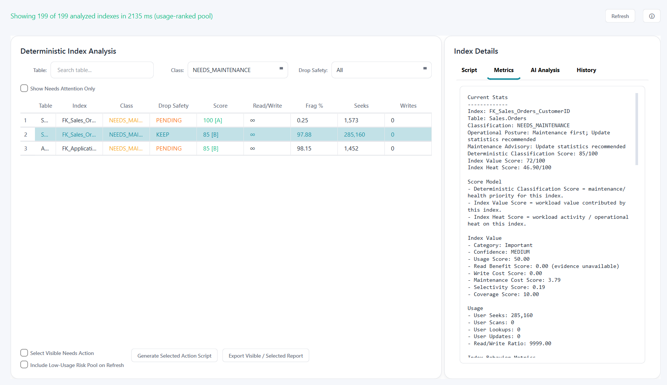Click the info icon next to Refresh

point(652,16)
